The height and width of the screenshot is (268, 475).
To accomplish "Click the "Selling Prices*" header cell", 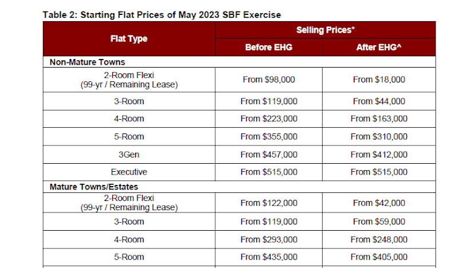I will [x=324, y=30].
